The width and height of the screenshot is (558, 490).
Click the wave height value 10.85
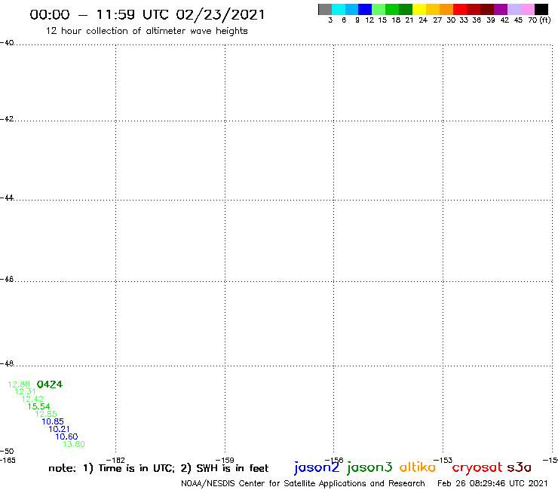pos(53,421)
